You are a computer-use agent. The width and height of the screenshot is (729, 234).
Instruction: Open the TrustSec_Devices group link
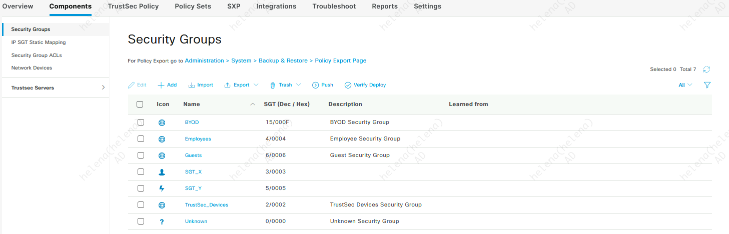(x=207, y=205)
